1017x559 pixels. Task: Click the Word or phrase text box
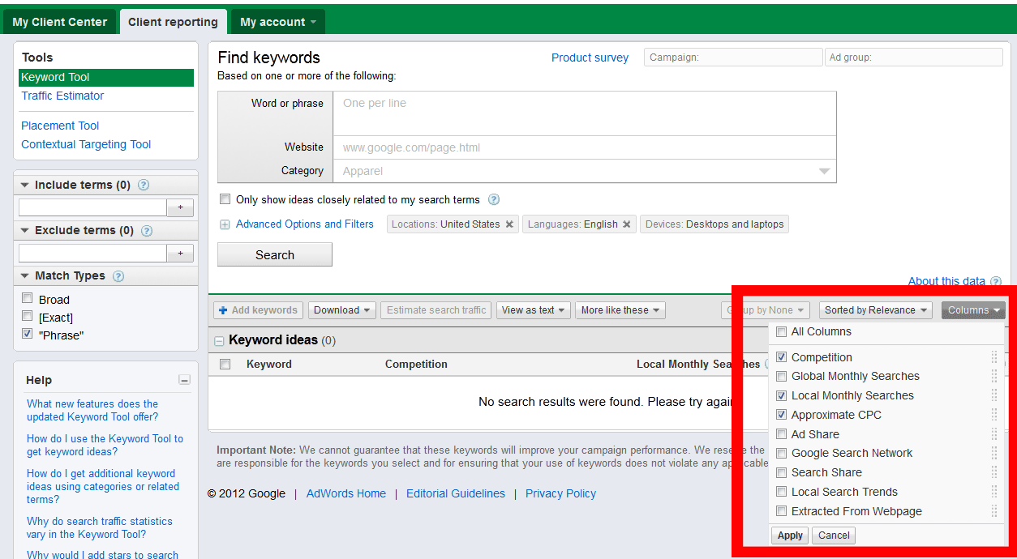tap(584, 113)
